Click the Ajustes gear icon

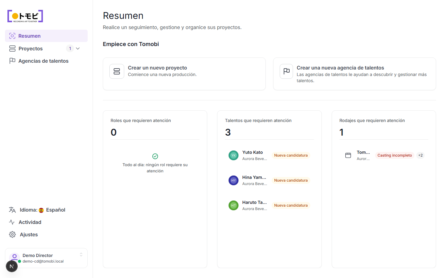[x=12, y=234]
